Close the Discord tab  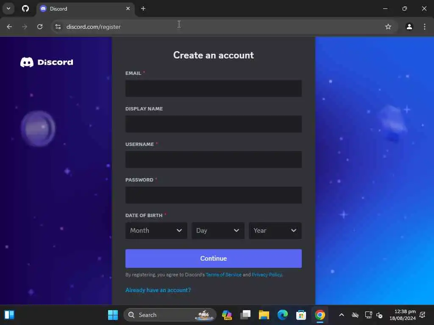(128, 8)
